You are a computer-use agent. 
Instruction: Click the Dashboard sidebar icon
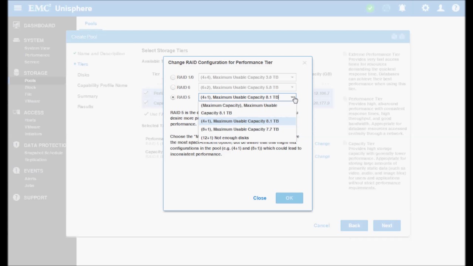[x=16, y=25]
